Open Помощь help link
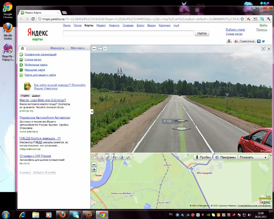274x219 pixels. click(262, 30)
